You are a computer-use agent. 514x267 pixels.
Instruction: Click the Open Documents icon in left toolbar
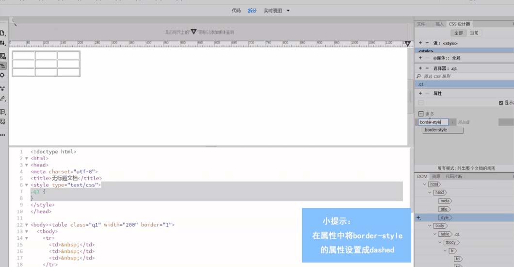(2, 33)
